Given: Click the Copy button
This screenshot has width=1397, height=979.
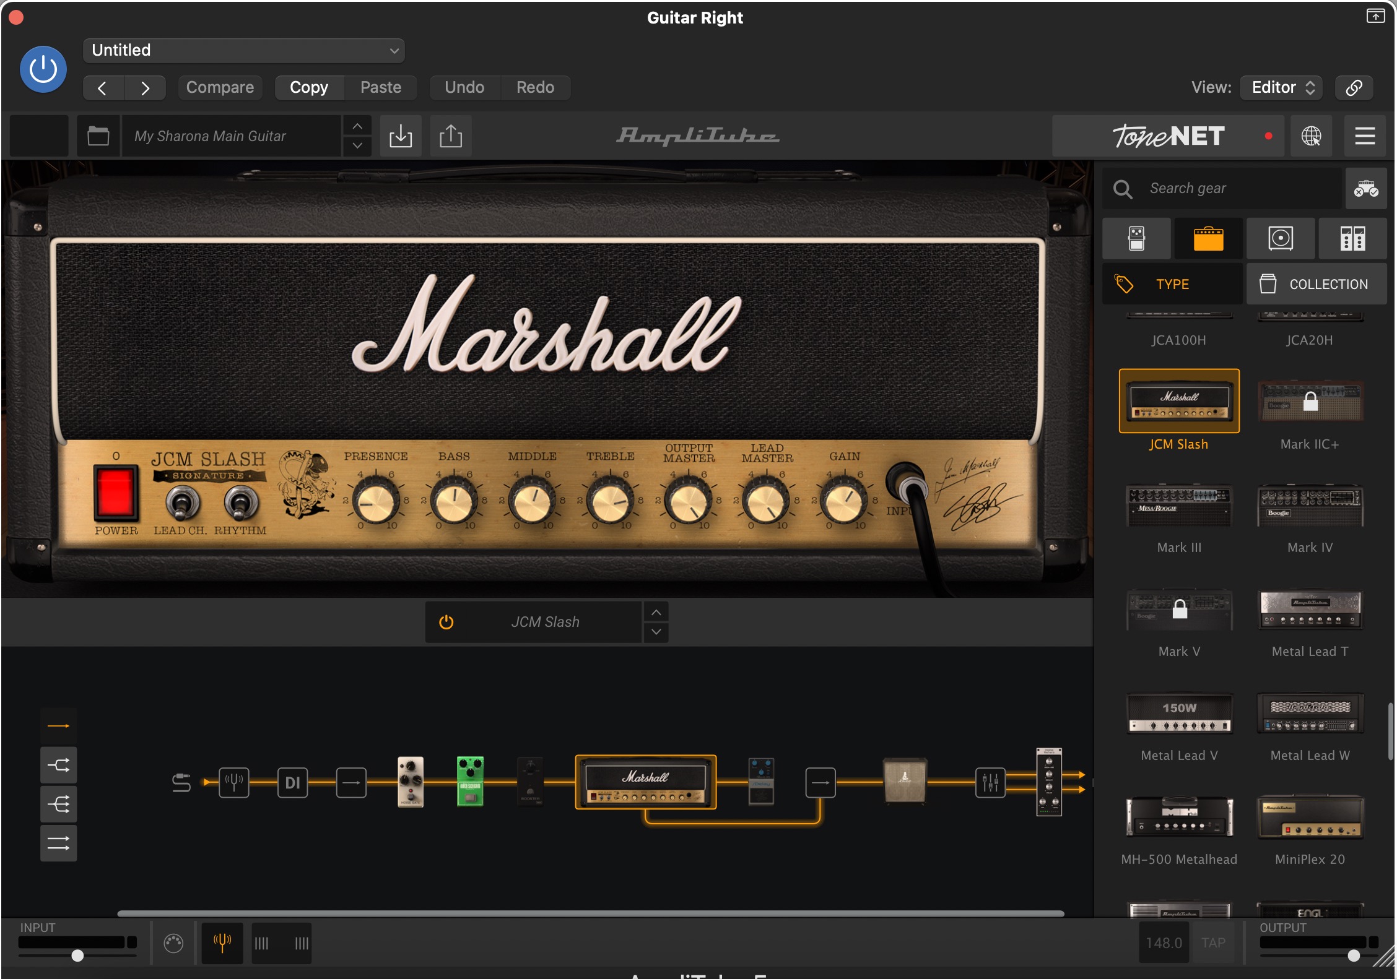Looking at the screenshot, I should click(x=309, y=88).
